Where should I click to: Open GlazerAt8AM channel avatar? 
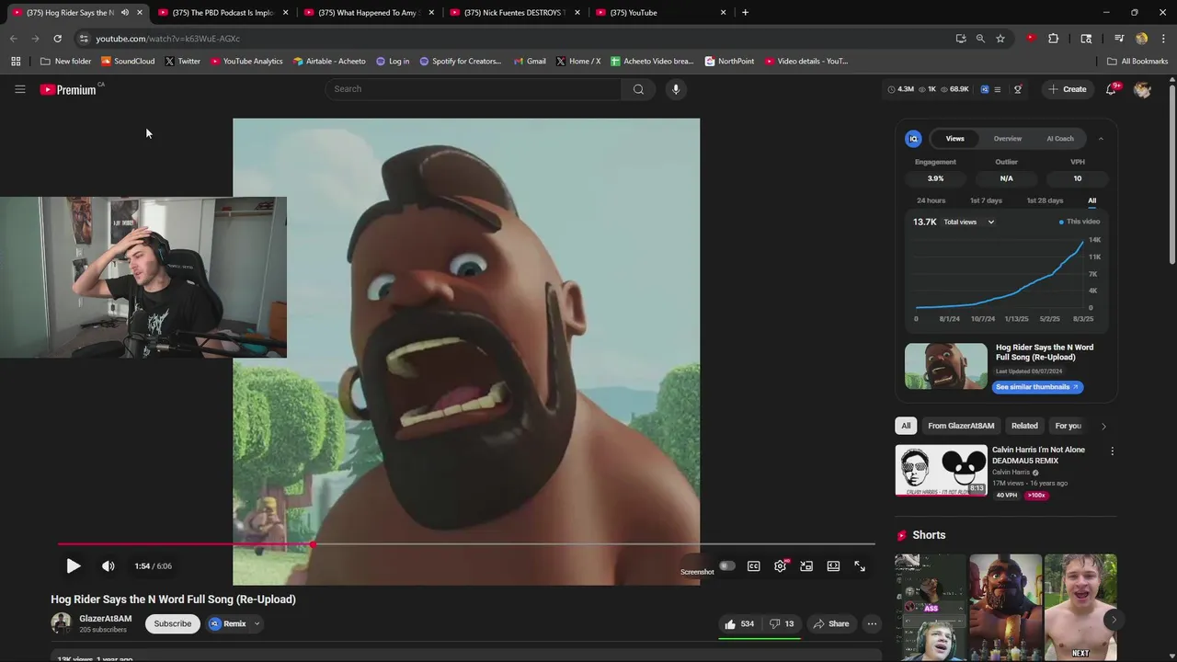tap(61, 623)
